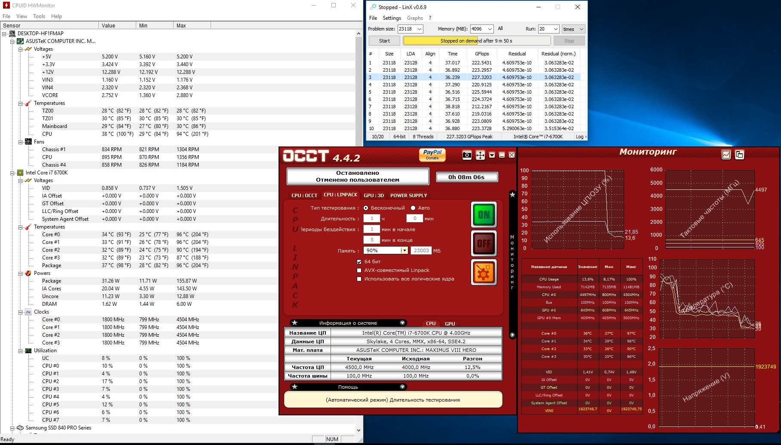The image size is (781, 445).
Task: Click the LinX progress bar
Action: (477, 41)
